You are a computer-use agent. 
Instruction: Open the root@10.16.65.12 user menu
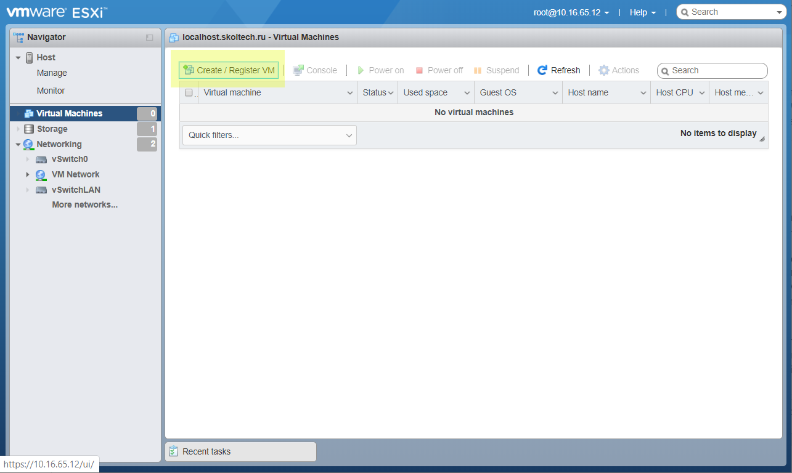(571, 12)
